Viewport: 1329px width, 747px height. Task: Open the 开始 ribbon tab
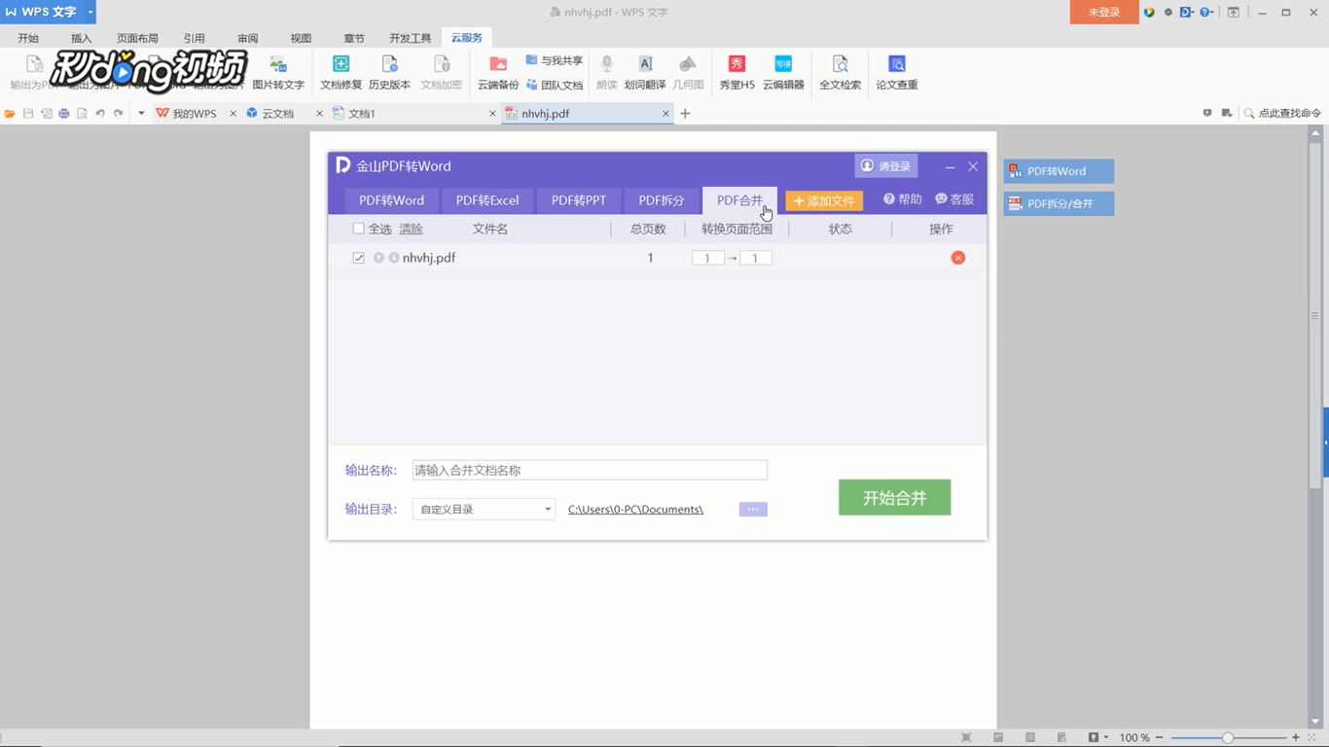pyautogui.click(x=28, y=38)
